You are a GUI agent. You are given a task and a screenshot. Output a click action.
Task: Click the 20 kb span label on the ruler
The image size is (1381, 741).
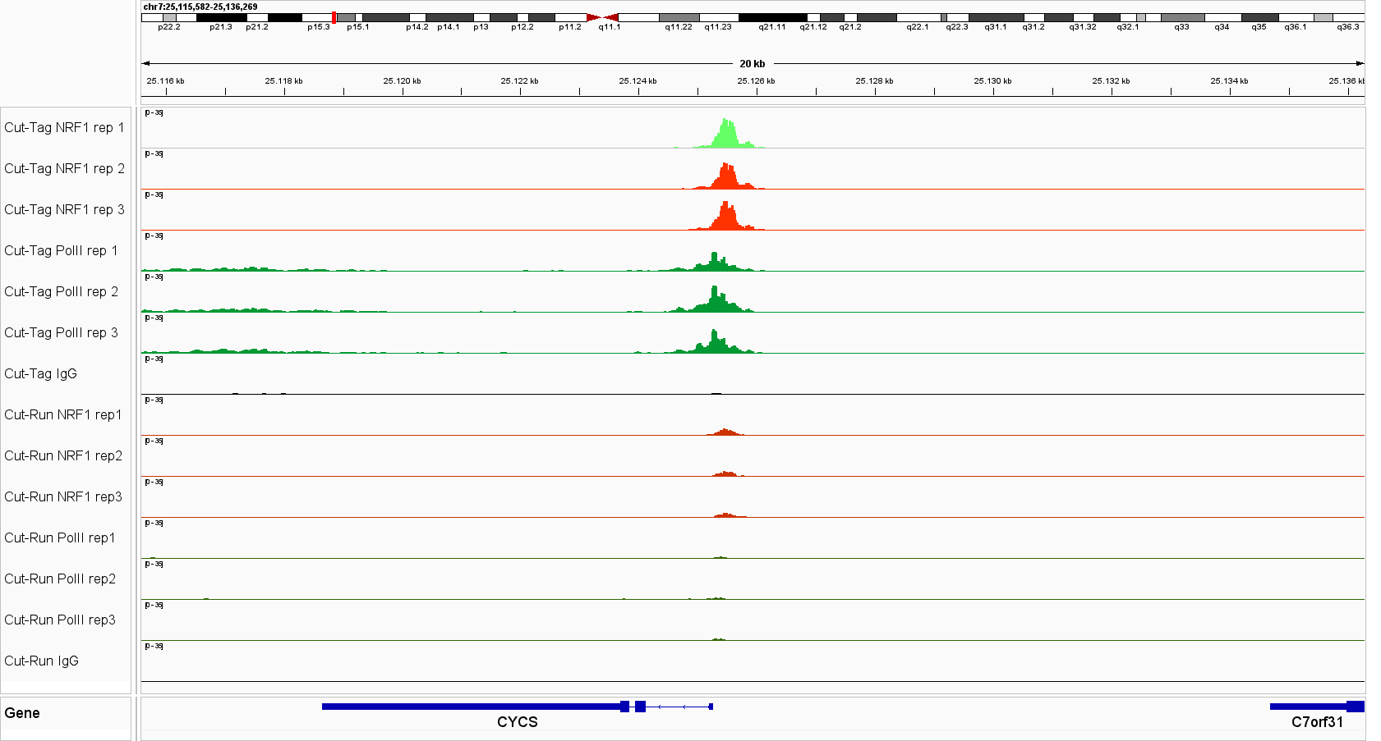pyautogui.click(x=752, y=63)
